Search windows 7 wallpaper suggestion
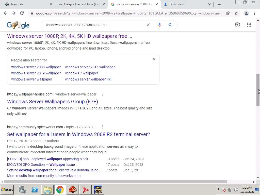The height and width of the screenshot is (195, 260). 82,73
